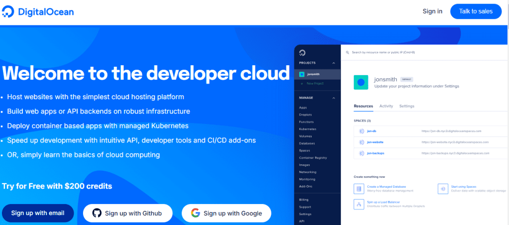This screenshot has width=509, height=225.
Task: Open Support in the sidebar
Action: coord(305,207)
